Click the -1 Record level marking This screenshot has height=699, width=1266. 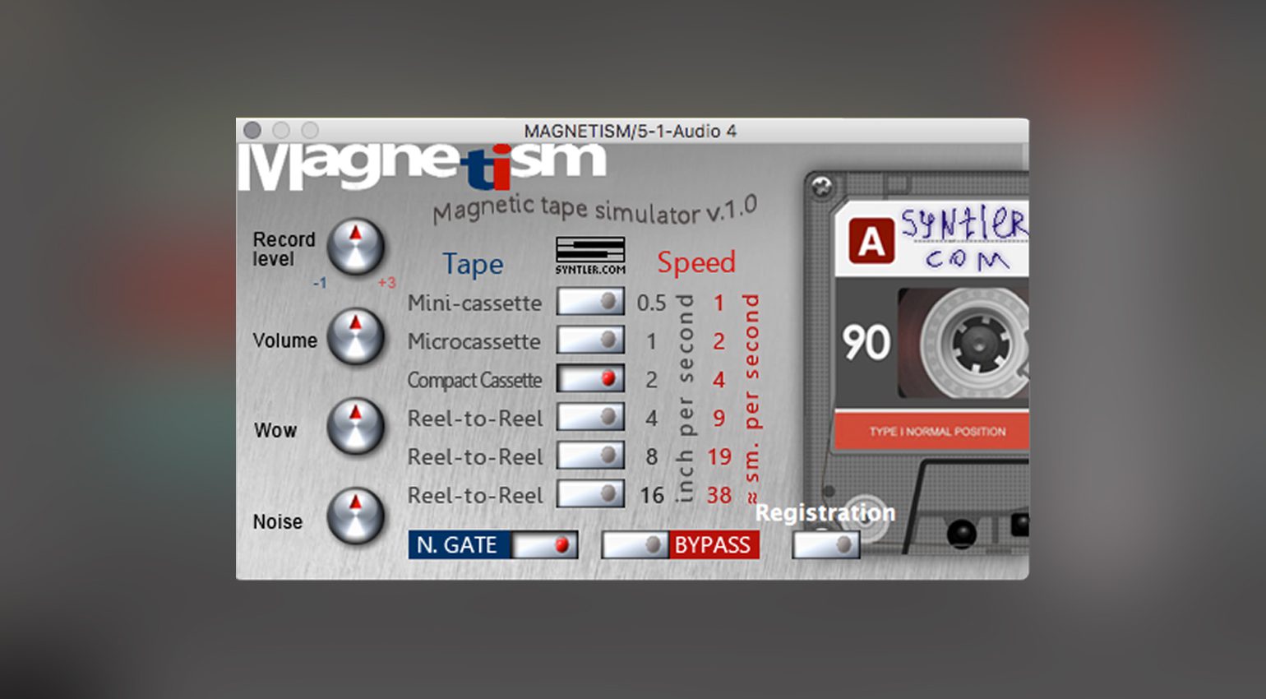pyautogui.click(x=320, y=283)
